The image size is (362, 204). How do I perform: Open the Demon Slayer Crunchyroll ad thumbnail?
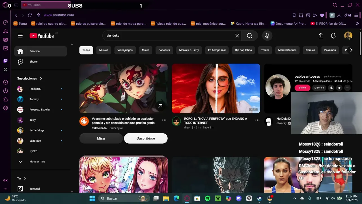[123, 88]
